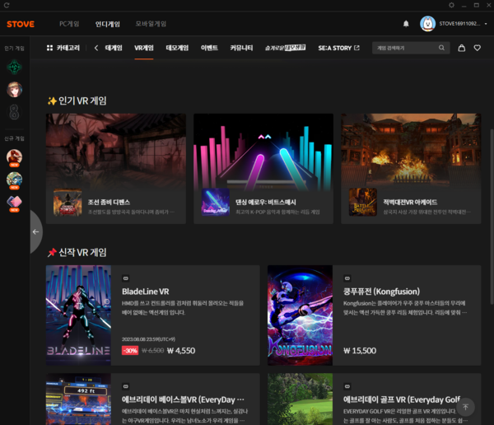Open the notifications bell
494x425 pixels.
click(x=406, y=24)
